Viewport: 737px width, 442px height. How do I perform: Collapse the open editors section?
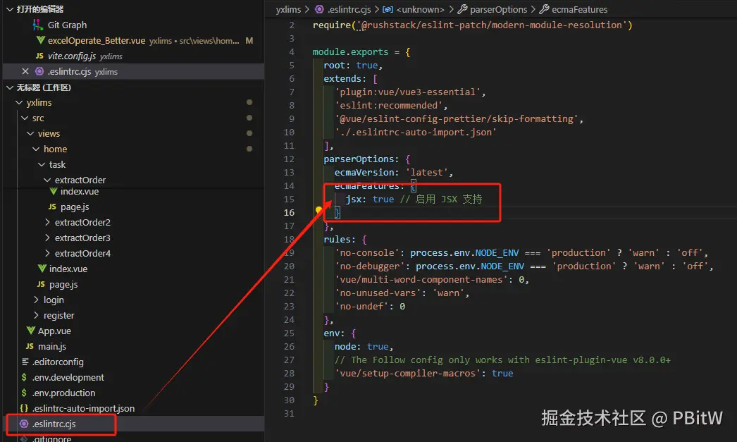[x=9, y=9]
